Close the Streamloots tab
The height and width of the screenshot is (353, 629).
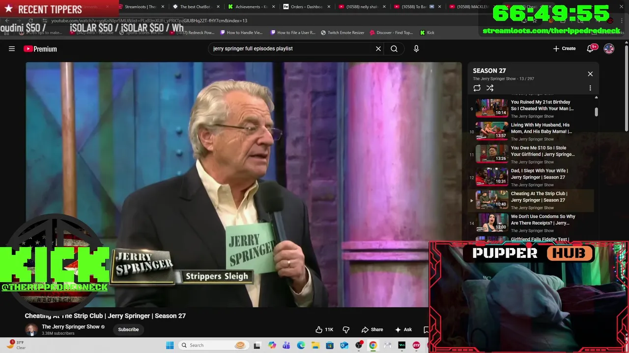(x=163, y=7)
